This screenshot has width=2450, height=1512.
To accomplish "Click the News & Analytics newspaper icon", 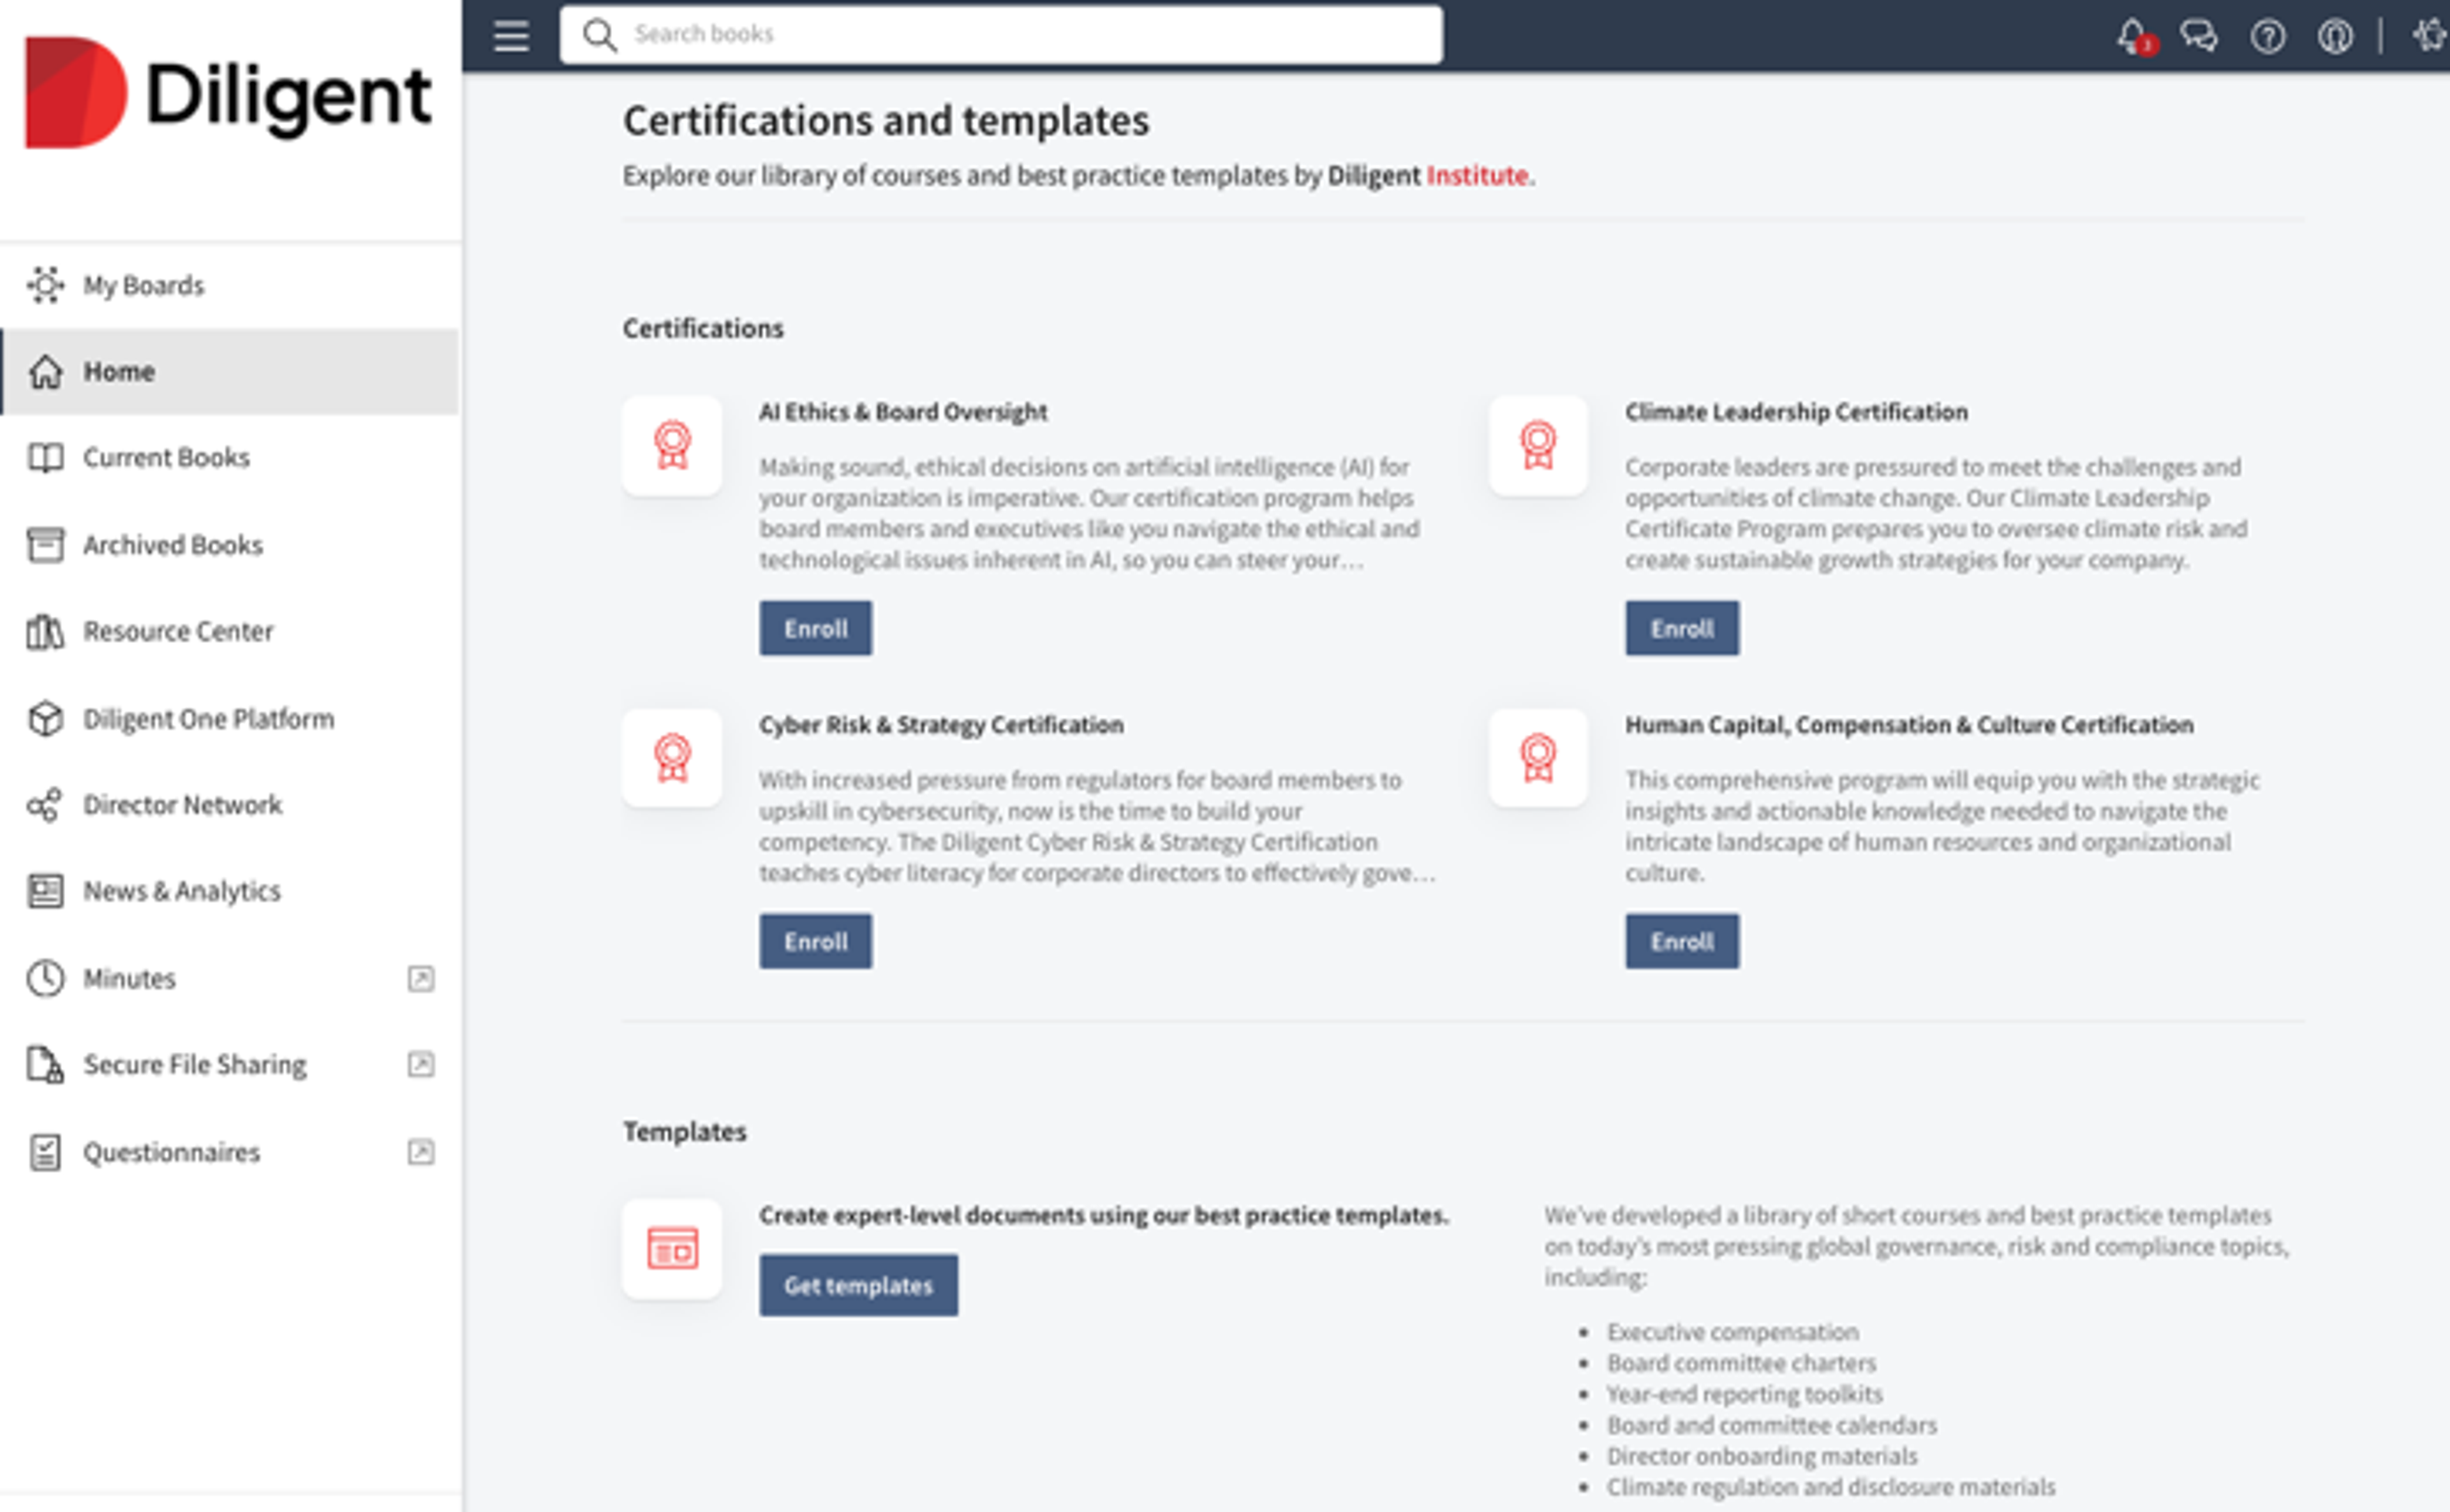I will (x=45, y=891).
